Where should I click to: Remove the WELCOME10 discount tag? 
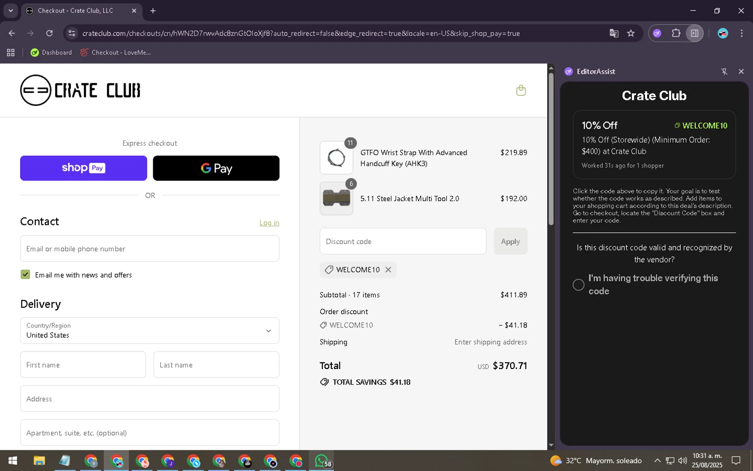(388, 270)
